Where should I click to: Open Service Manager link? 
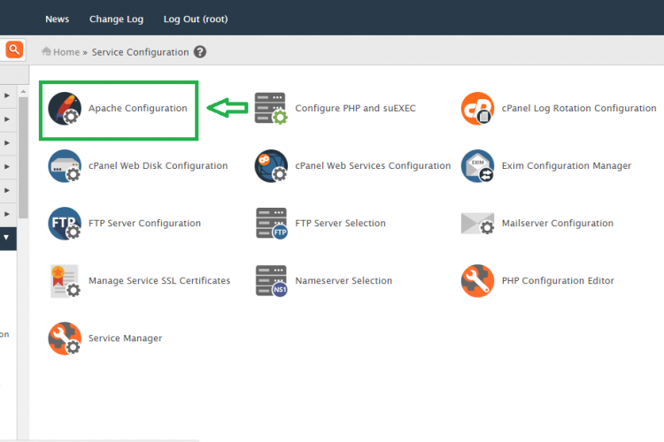(x=125, y=339)
